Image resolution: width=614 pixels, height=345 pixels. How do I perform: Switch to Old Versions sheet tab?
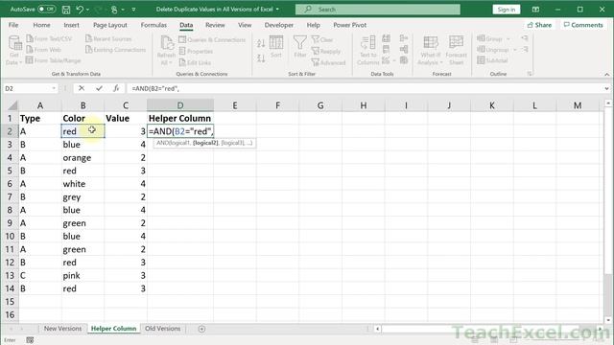tap(162, 329)
